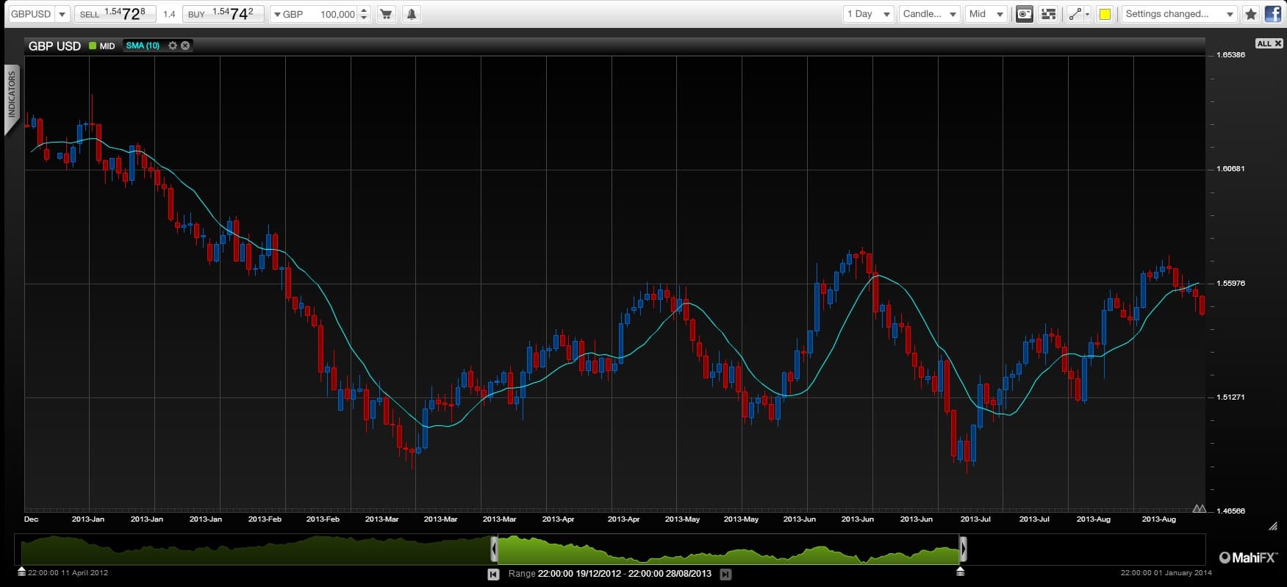Screen dimensions: 1287x587
Task: Click the amount stepper arrows
Action: tap(364, 14)
